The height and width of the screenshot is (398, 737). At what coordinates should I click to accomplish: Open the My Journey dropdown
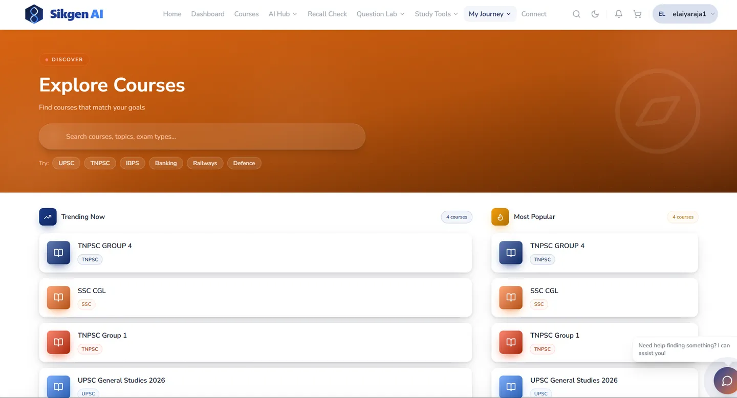coord(490,14)
